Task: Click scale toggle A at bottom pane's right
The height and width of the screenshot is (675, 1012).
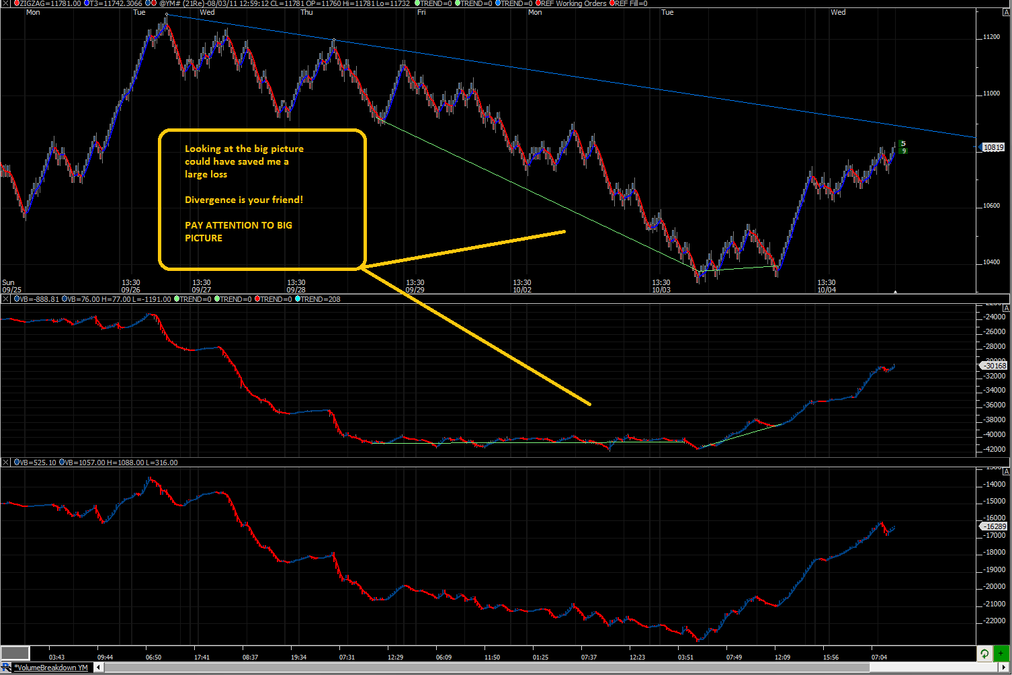Action: 1006,470
